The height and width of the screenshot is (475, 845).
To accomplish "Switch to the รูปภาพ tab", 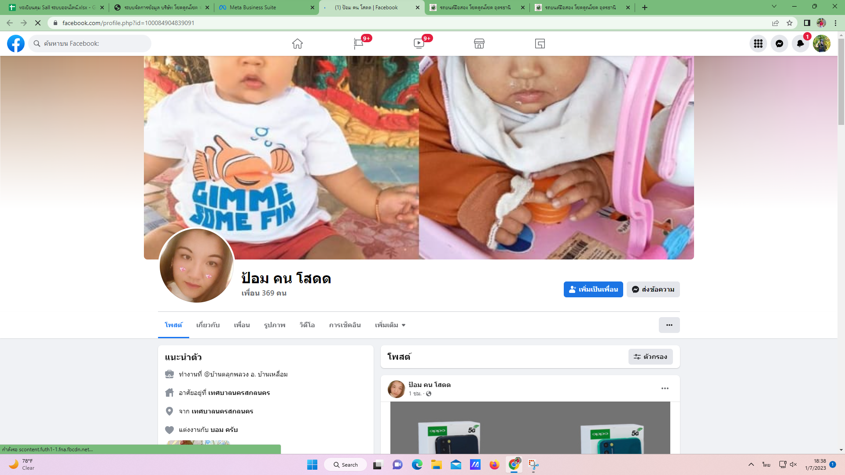I will tap(275, 325).
